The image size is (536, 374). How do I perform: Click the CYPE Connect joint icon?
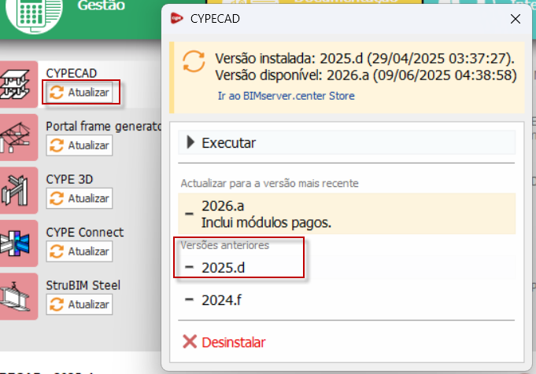[18, 244]
